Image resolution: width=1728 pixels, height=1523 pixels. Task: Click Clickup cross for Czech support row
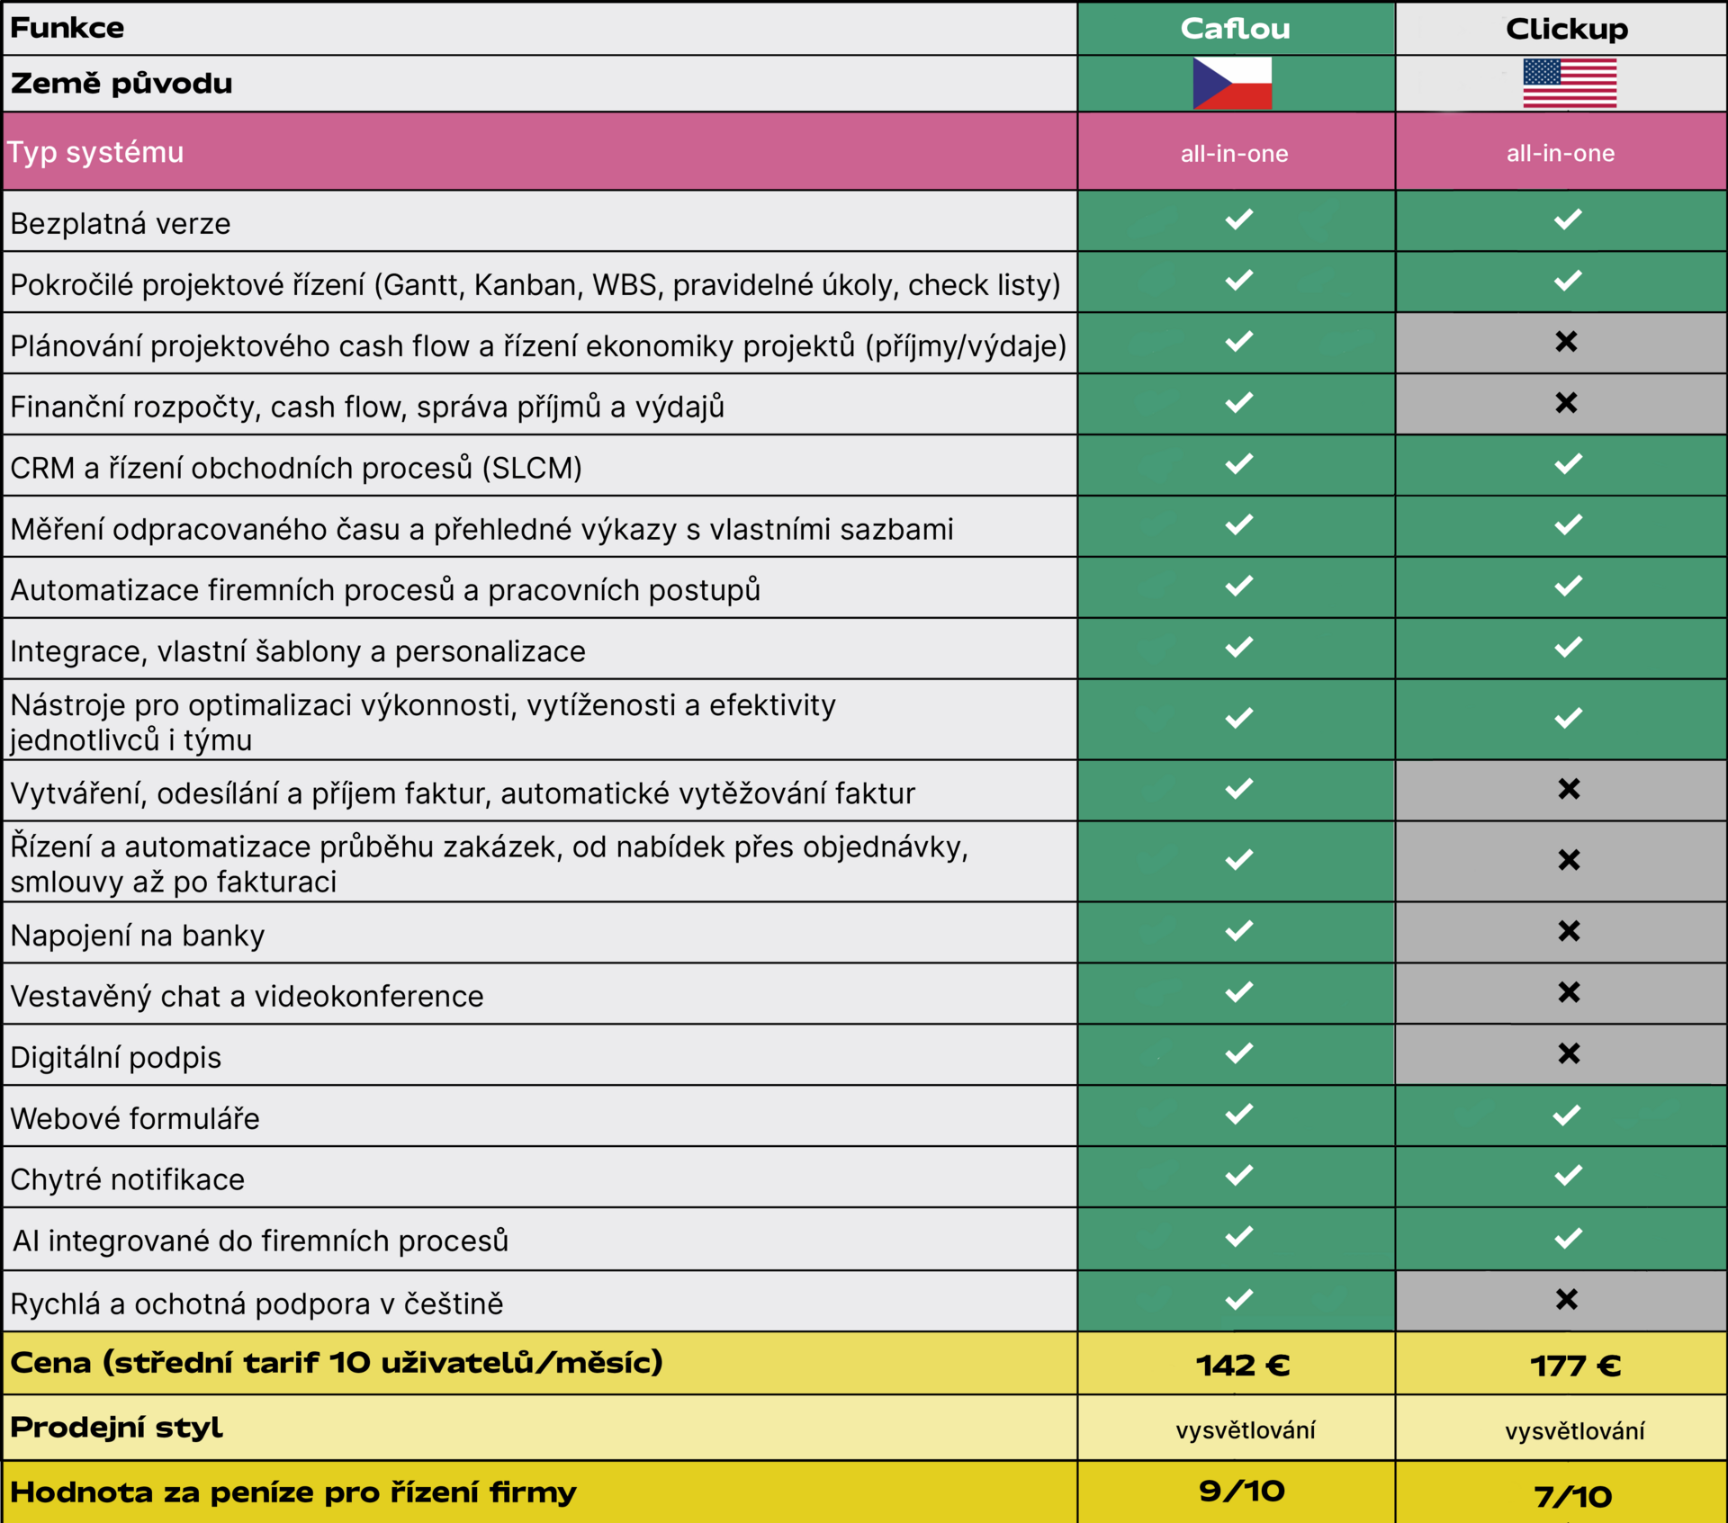pyautogui.click(x=1566, y=1299)
